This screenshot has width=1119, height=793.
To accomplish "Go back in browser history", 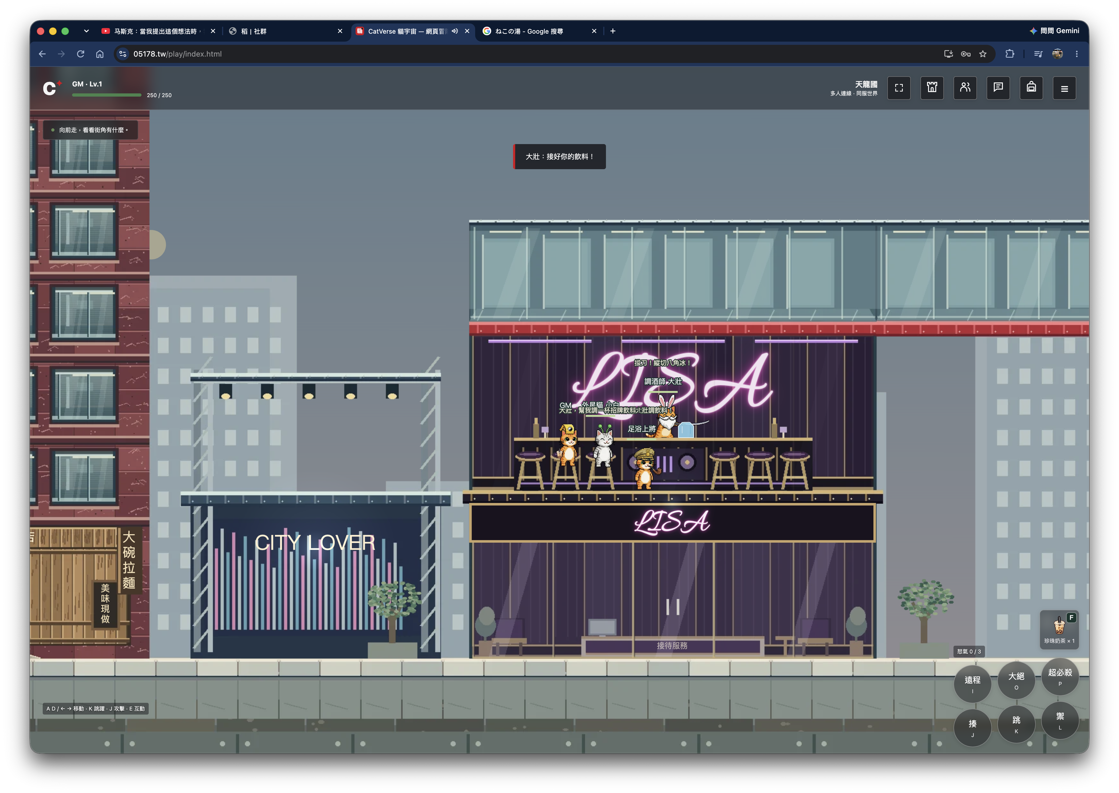I will (42, 54).
